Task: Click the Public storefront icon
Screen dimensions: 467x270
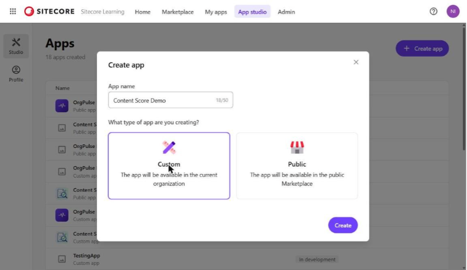Action: (x=297, y=147)
